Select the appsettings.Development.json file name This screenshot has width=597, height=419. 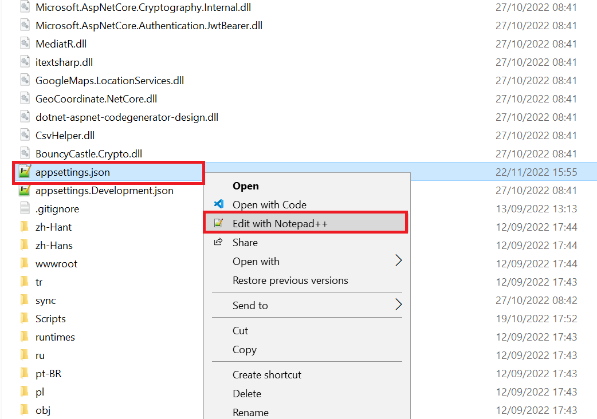click(x=104, y=191)
